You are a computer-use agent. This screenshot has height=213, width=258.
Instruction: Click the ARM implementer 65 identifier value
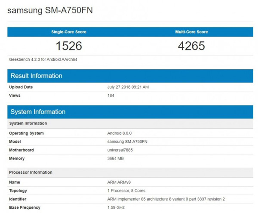pyautogui.click(x=166, y=199)
